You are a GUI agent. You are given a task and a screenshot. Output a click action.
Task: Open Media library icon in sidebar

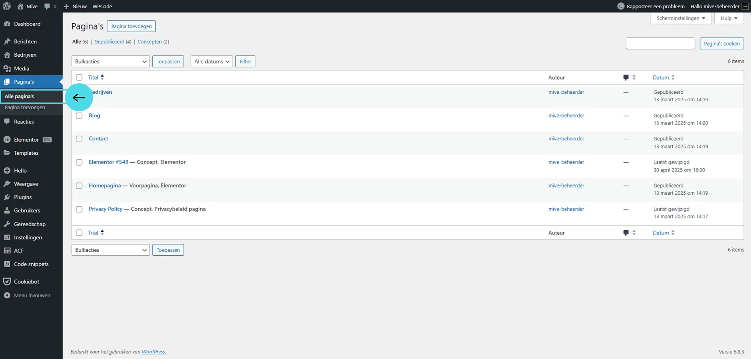coord(7,69)
